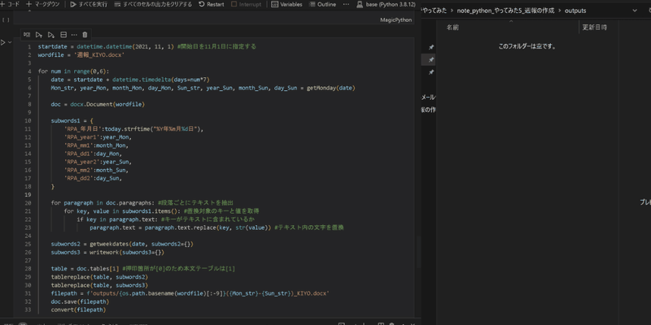Click the third pinned item in Explorer sidebar
651x325 pixels.
431,72
